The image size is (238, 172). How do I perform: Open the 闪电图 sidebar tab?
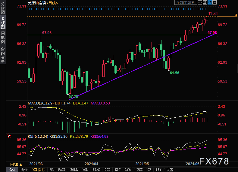[x=3, y=37]
